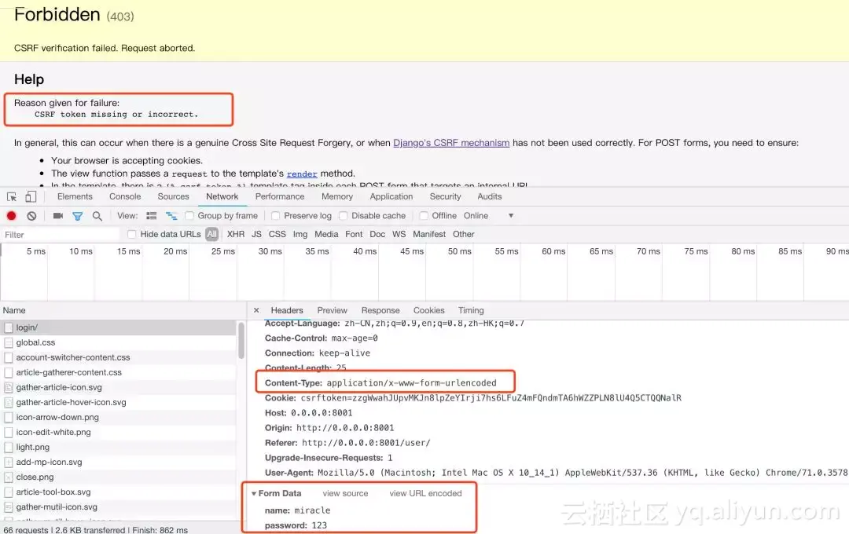Check the Disable cache option
Image resolution: width=849 pixels, height=534 pixels.
click(x=343, y=216)
